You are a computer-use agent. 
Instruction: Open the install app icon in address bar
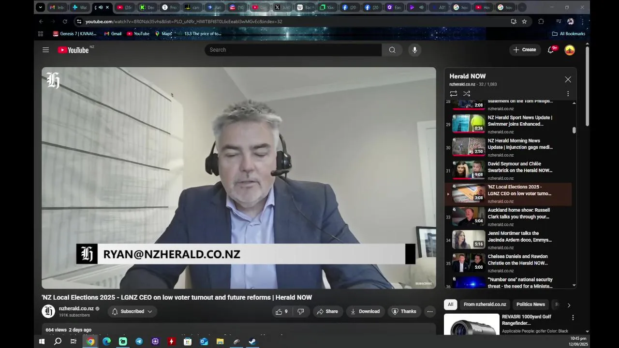coord(514,21)
